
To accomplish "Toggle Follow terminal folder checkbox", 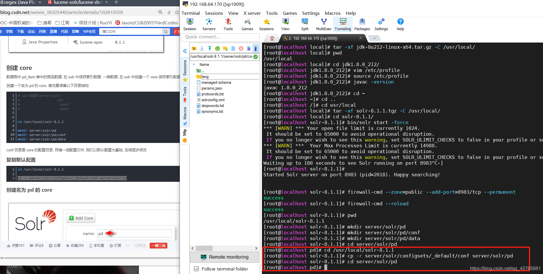I will [196, 269].
